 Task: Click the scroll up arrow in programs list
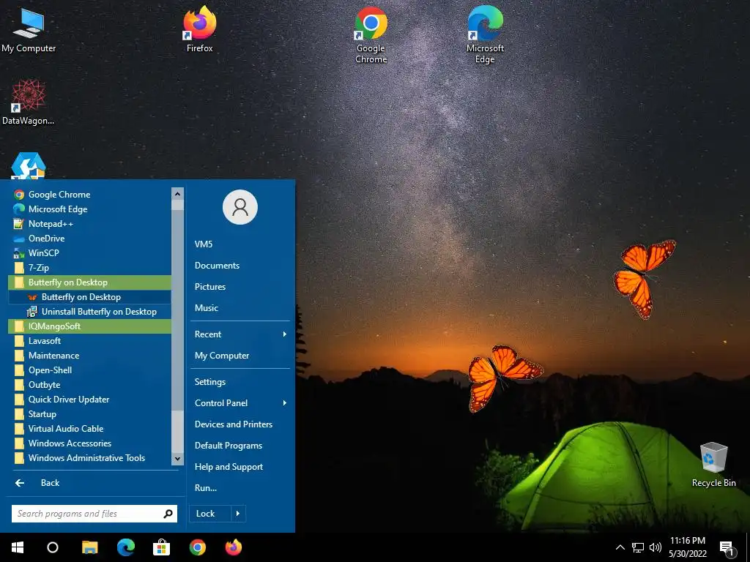click(177, 193)
